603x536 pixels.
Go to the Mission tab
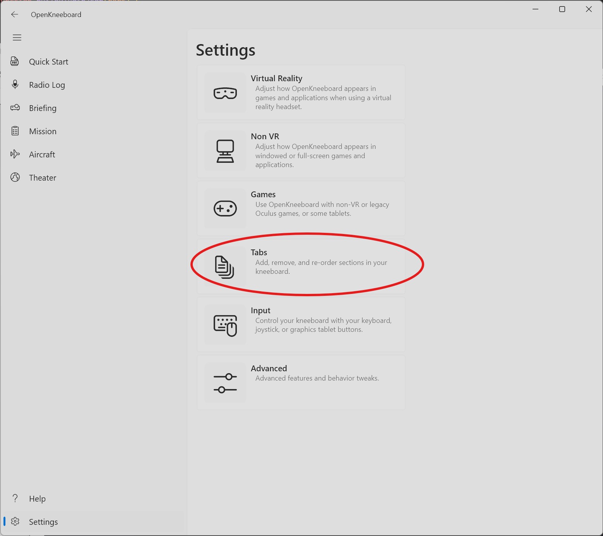(x=94, y=131)
